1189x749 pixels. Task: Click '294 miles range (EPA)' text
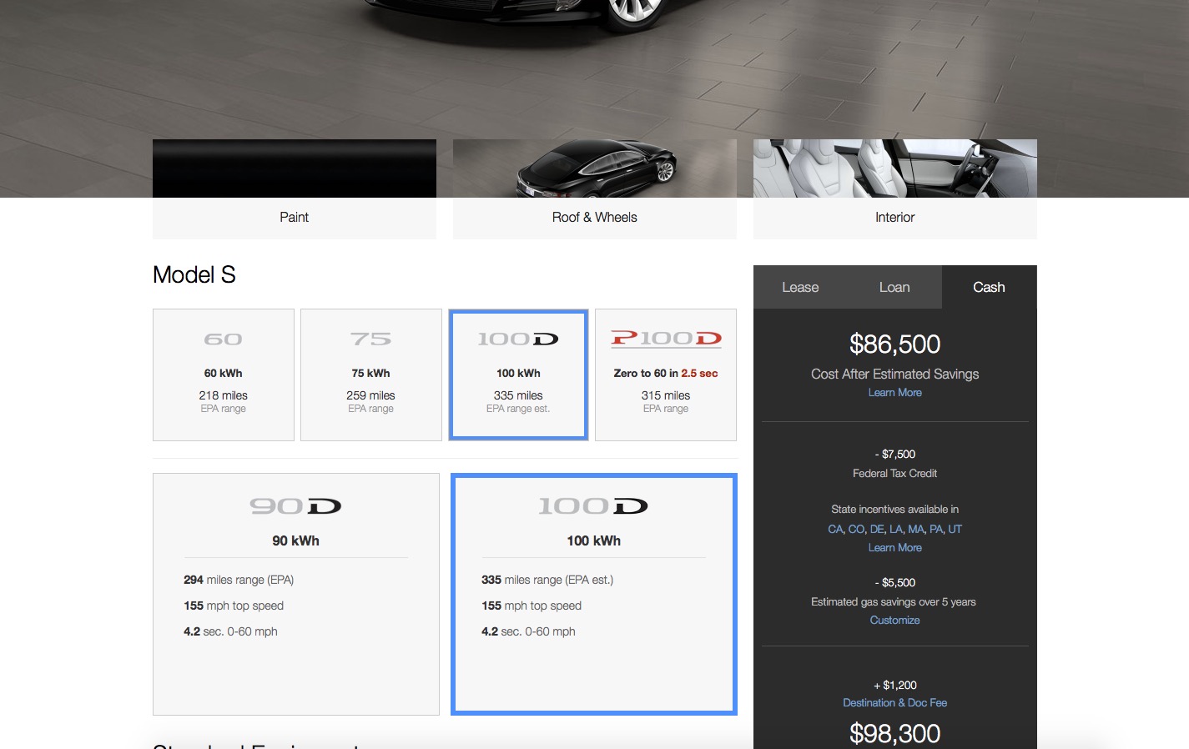(239, 581)
